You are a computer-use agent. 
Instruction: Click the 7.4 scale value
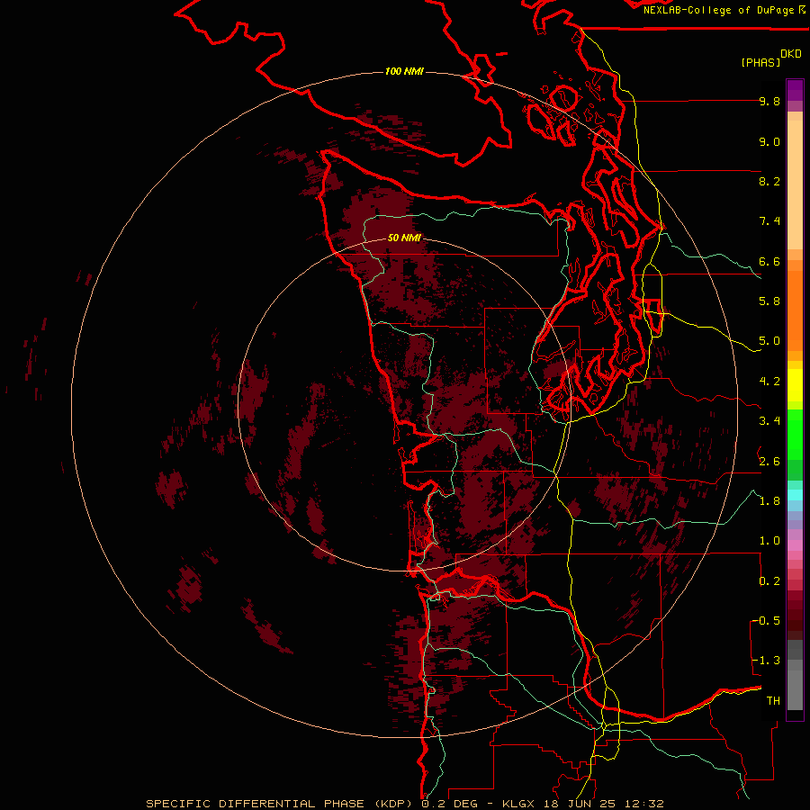769,221
